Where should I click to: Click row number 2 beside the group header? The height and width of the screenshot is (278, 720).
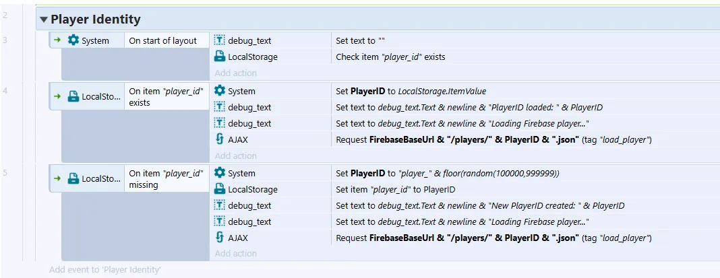(5, 15)
